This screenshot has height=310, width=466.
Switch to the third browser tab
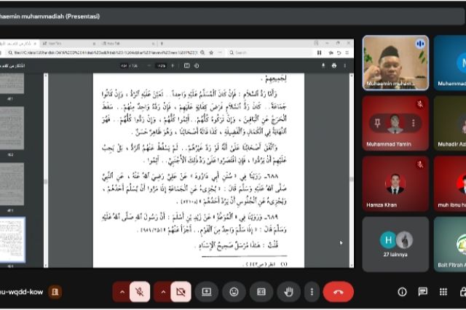(x=128, y=44)
